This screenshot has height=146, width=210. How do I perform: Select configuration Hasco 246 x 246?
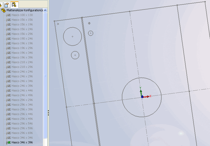(x=22, y=72)
